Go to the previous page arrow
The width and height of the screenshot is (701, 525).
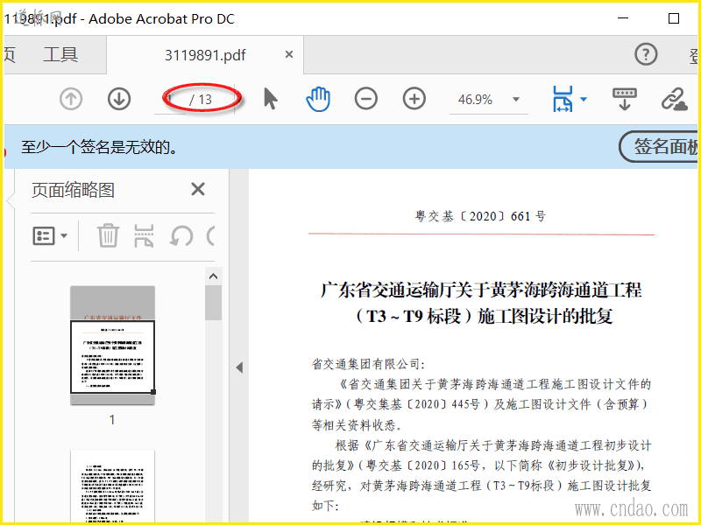point(71,99)
